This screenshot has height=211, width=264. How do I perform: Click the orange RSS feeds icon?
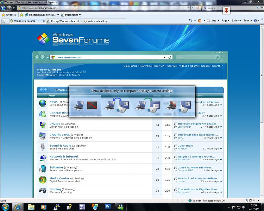[x=200, y=21]
